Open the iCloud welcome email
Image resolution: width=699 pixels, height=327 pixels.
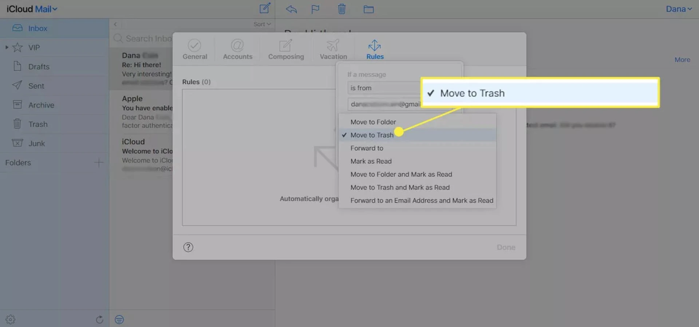click(141, 155)
